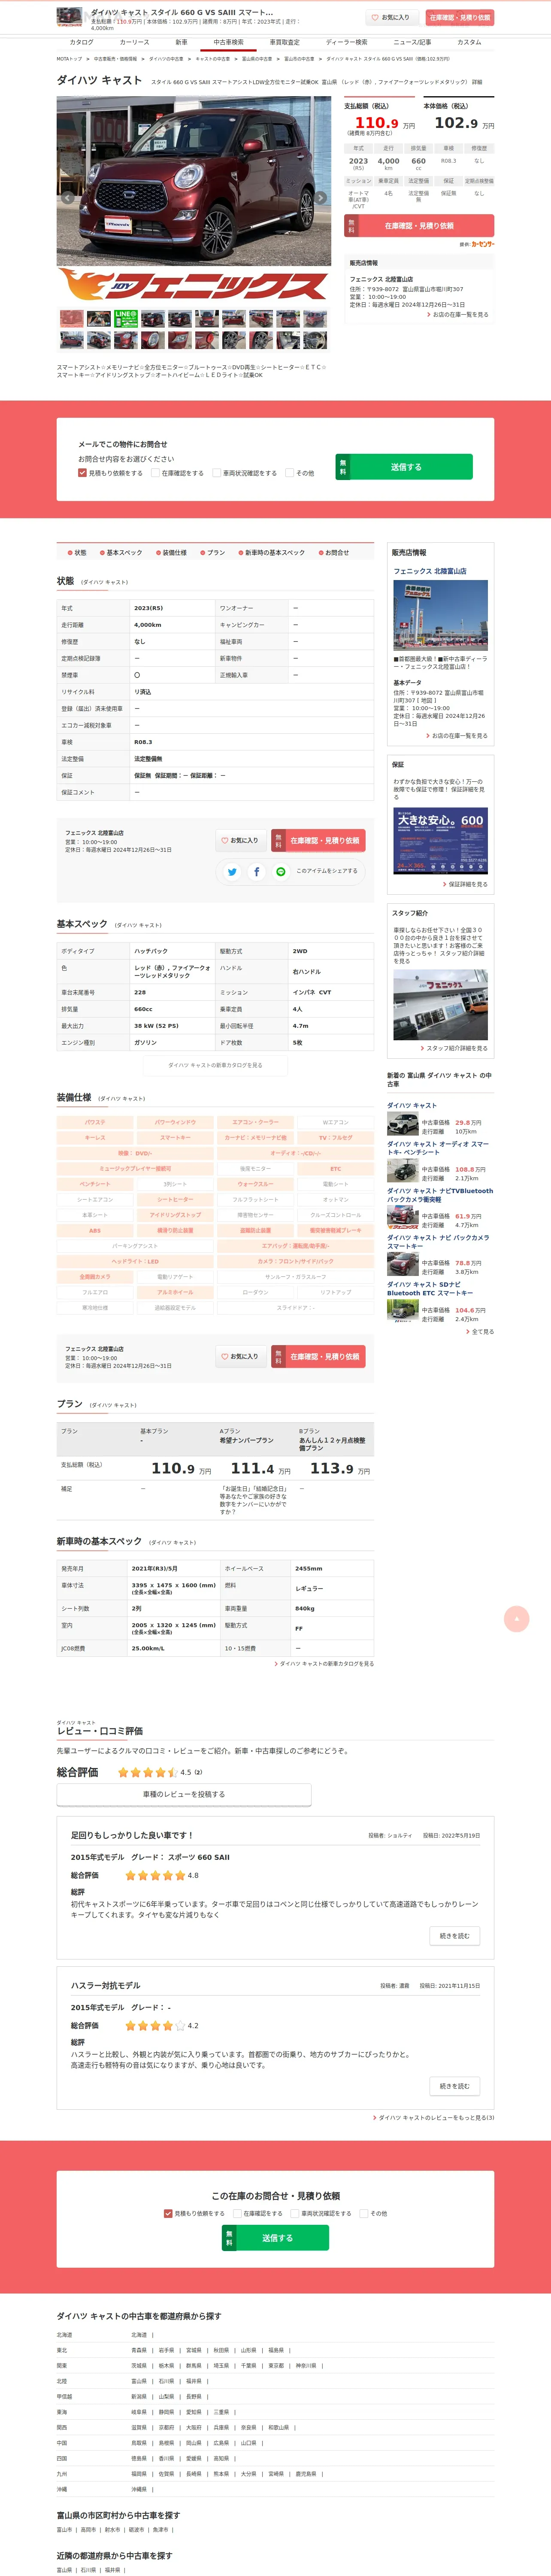Open 富山市 city link

(x=64, y=2529)
